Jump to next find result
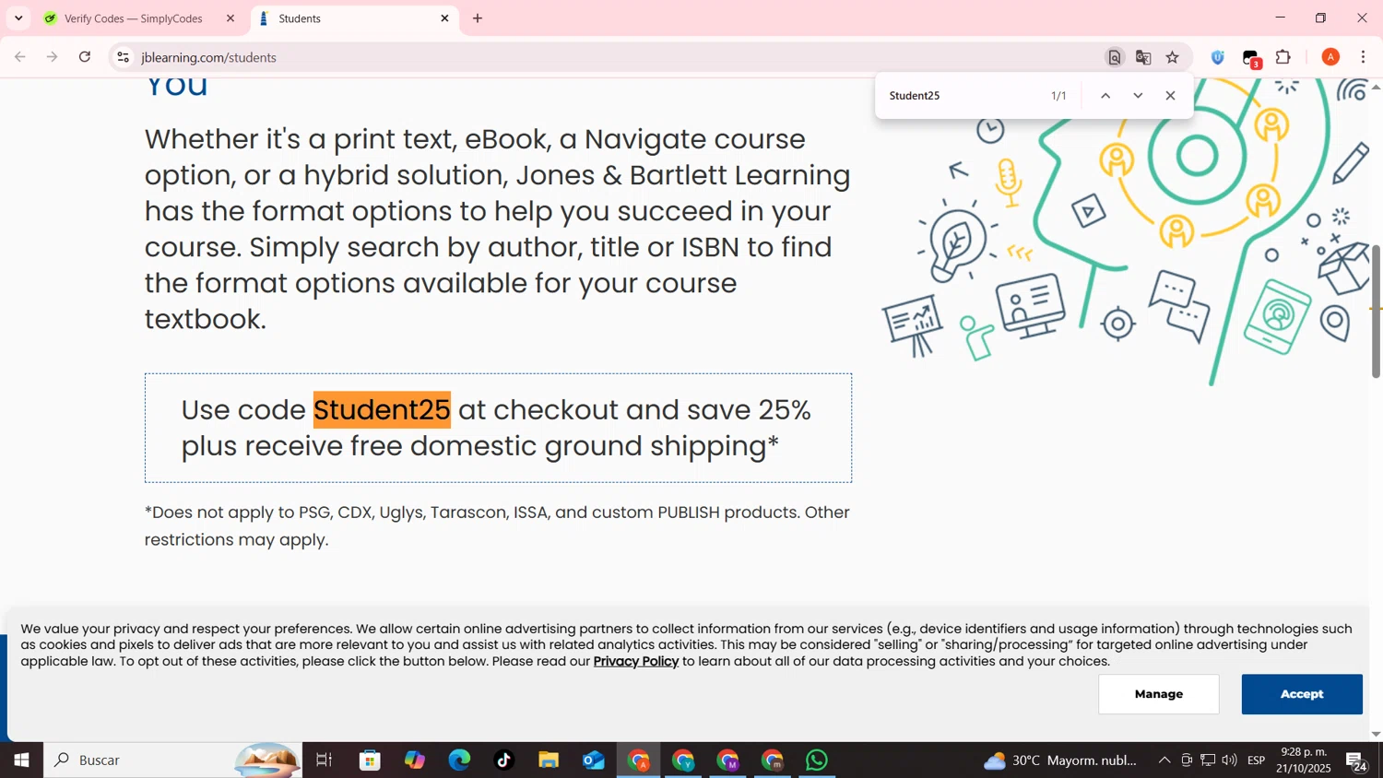Viewport: 1383px width, 778px height. 1138,96
